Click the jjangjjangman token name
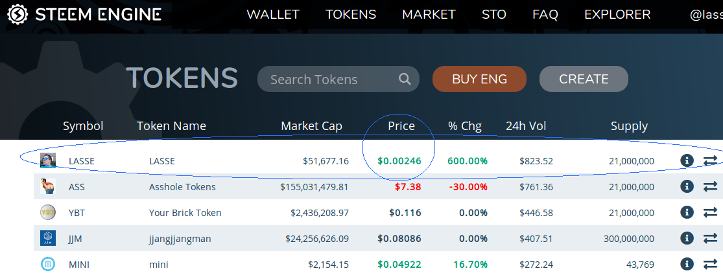Screen dimensions: 723x273 click(180, 239)
